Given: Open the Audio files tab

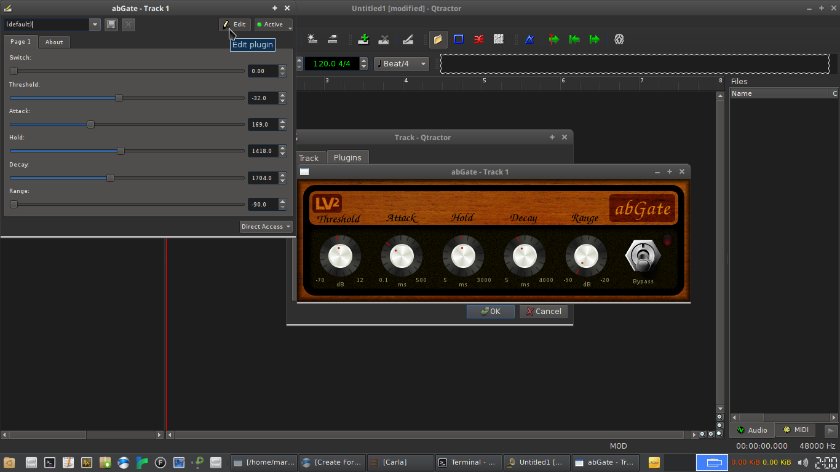Looking at the screenshot, I should 753,430.
